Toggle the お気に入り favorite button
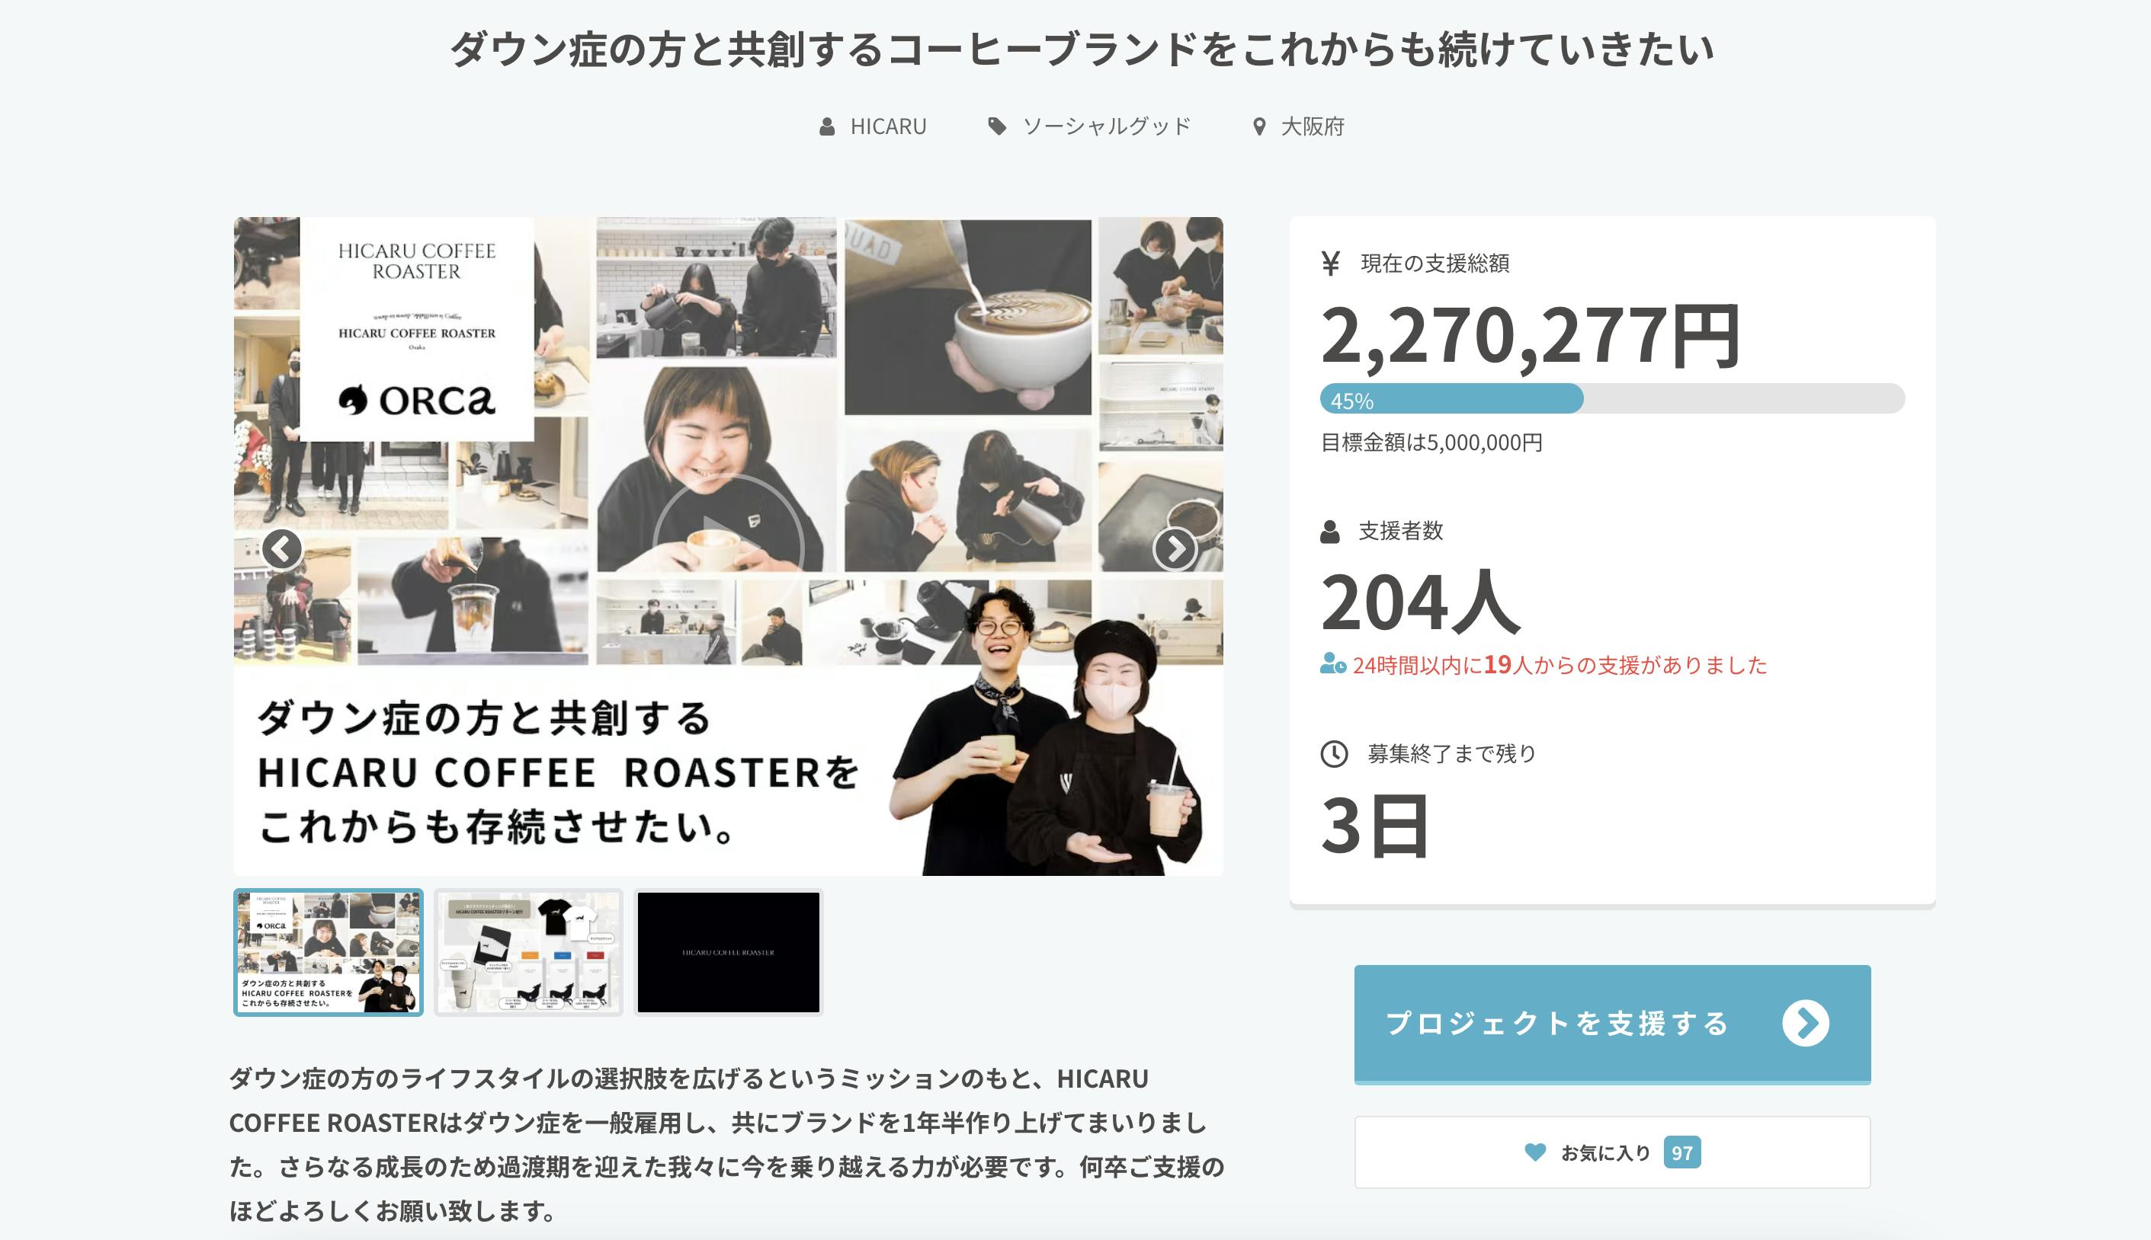This screenshot has width=2151, height=1240. (1612, 1152)
